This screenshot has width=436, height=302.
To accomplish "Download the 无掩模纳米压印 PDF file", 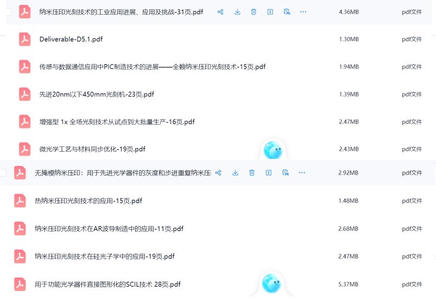I will pyautogui.click(x=235, y=173).
